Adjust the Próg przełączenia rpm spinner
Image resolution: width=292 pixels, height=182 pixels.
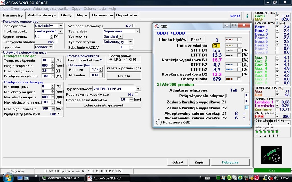53,66
